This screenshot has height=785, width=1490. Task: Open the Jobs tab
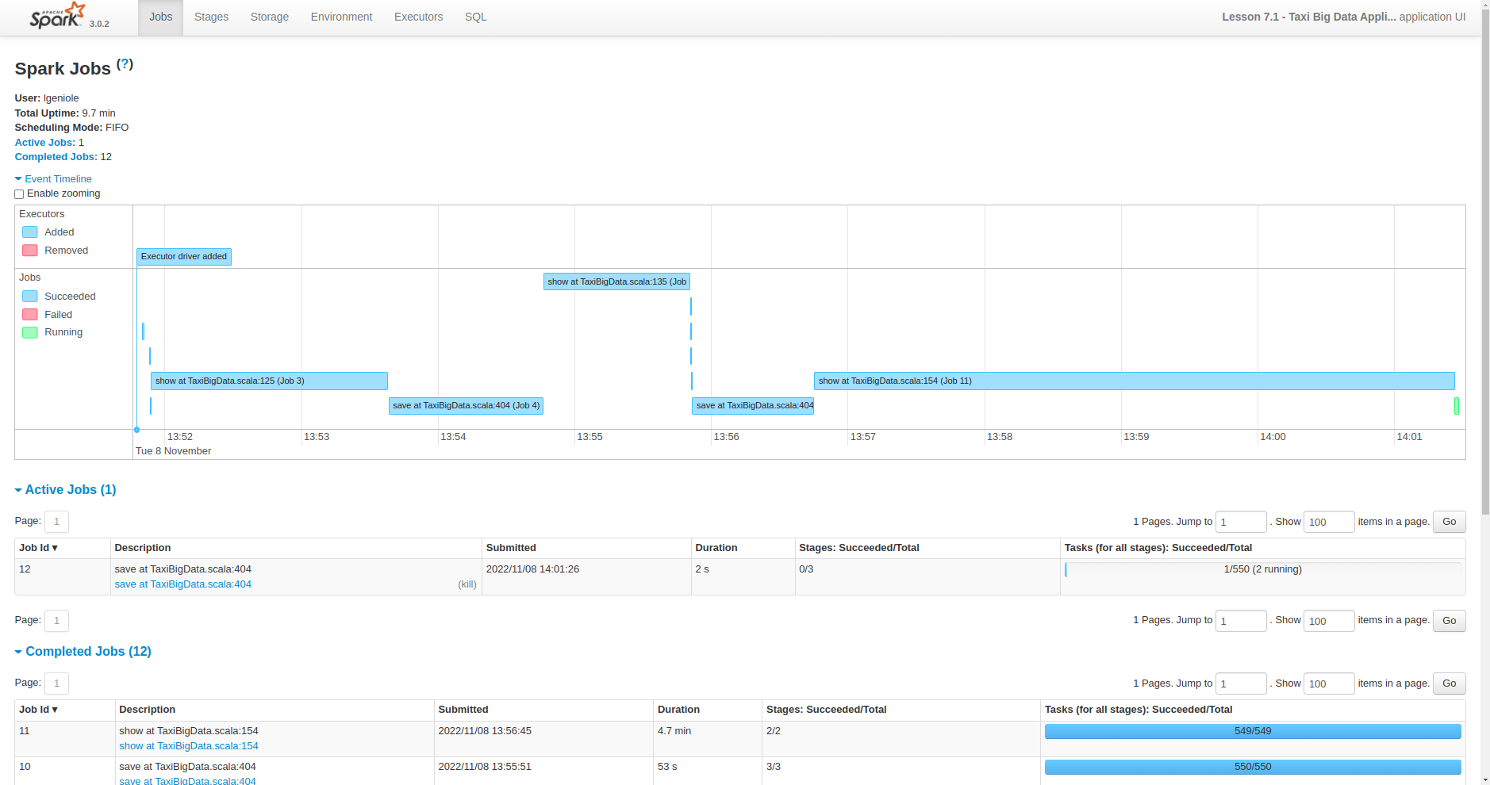click(161, 17)
